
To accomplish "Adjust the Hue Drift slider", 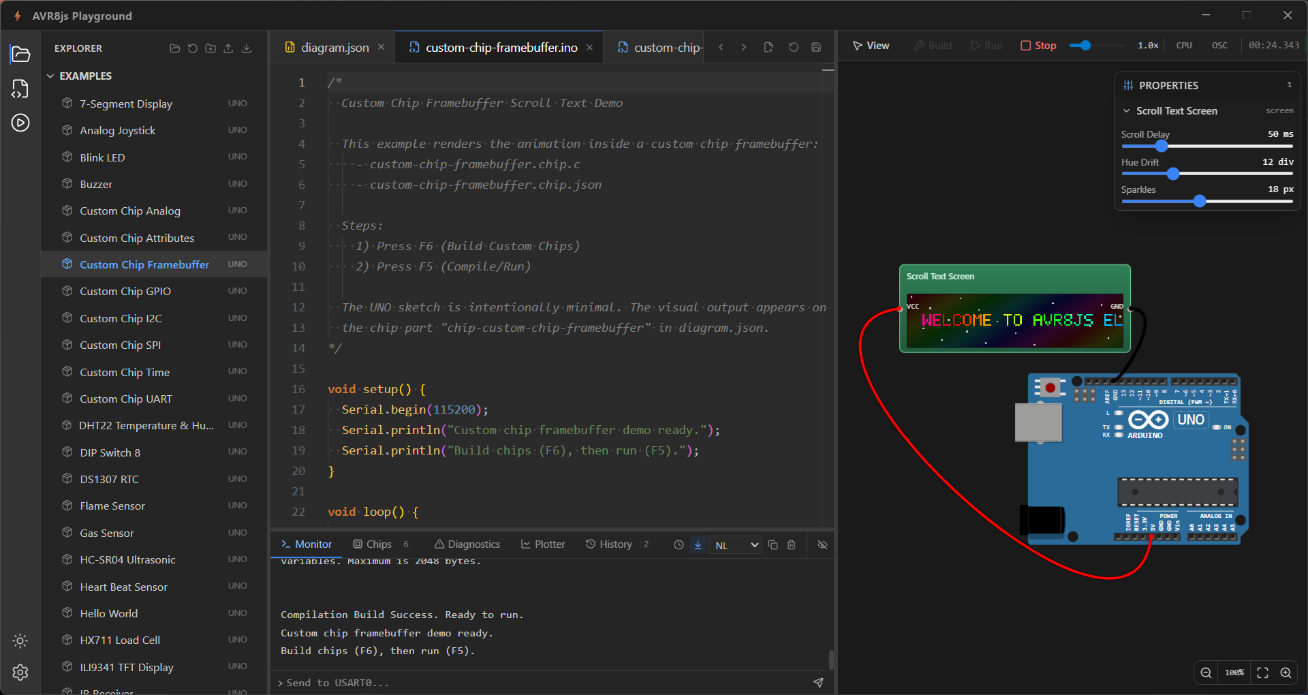I will pyautogui.click(x=1207, y=174).
